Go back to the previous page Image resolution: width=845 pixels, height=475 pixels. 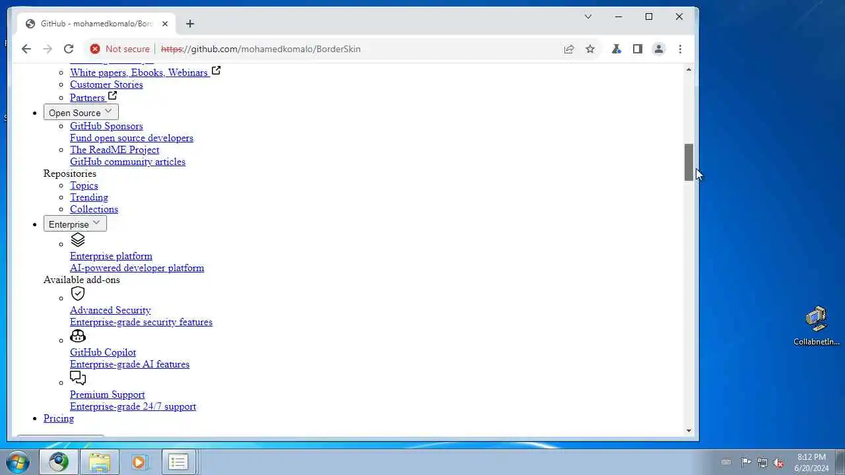[26, 49]
